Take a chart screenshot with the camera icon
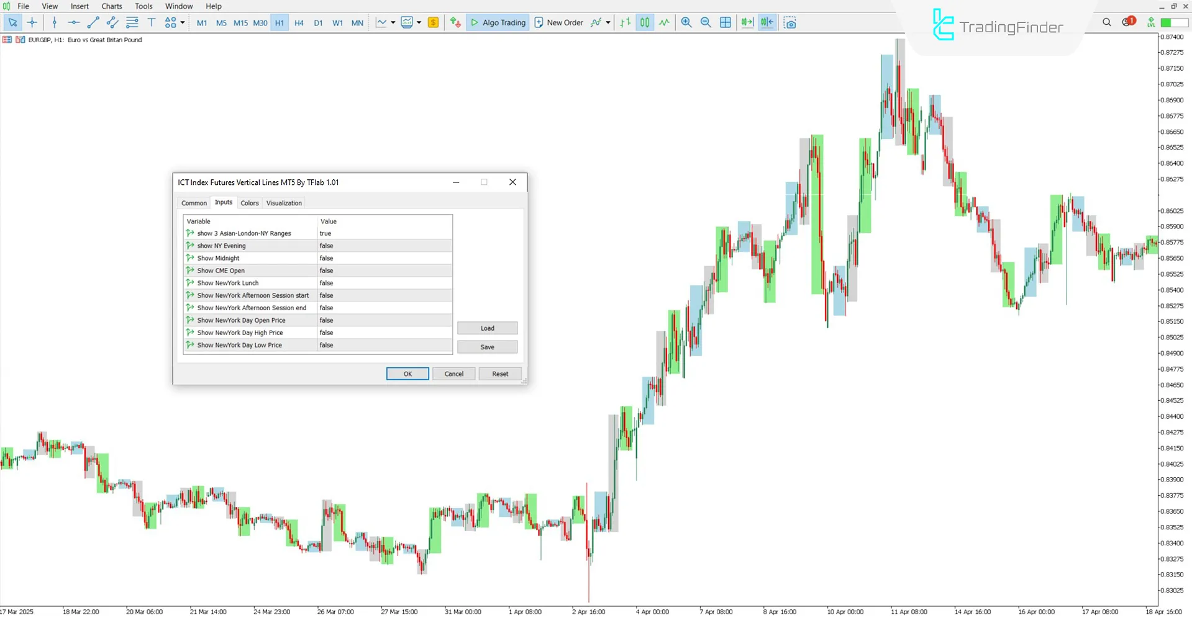This screenshot has width=1192, height=618. (x=789, y=22)
